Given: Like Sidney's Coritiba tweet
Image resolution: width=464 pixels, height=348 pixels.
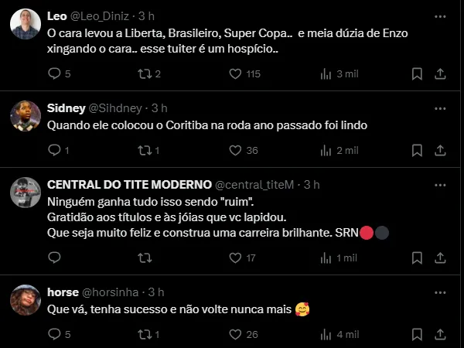Looking at the screenshot, I should pyautogui.click(x=236, y=150).
